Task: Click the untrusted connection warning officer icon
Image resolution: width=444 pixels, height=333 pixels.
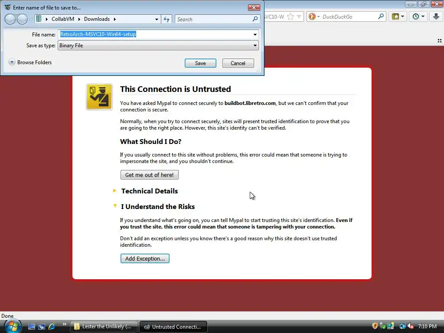Action: 99,97
